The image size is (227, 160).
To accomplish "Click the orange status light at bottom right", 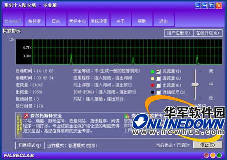I will 213,155.
